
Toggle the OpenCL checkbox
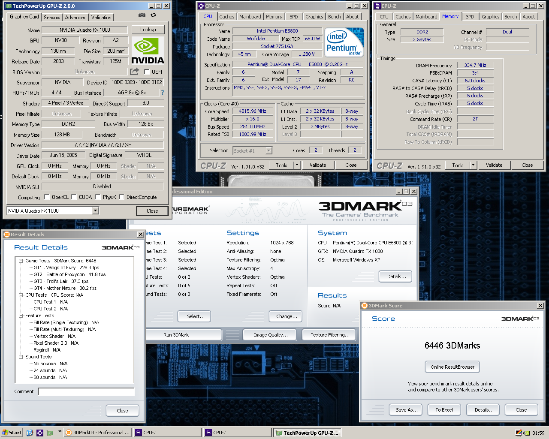(47, 197)
